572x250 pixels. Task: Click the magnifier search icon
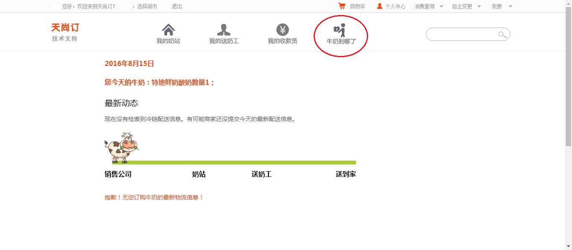pos(502,35)
